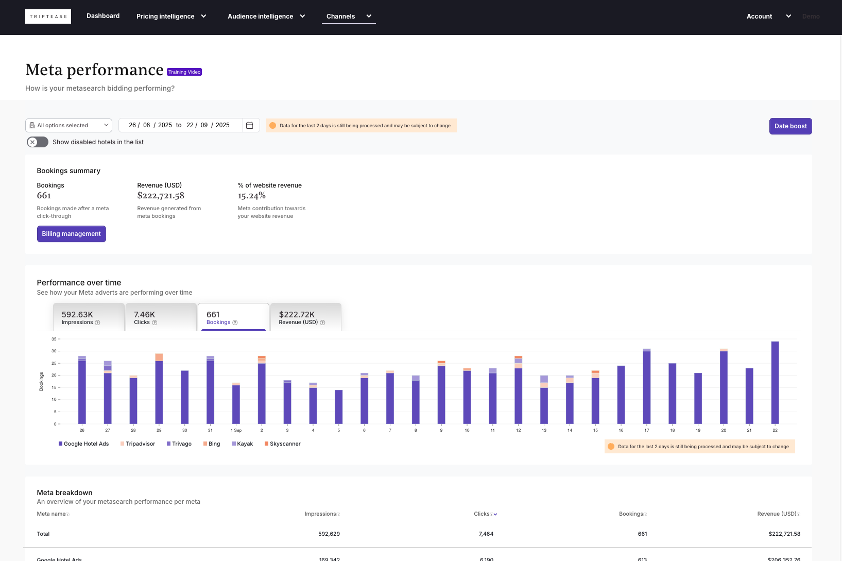
Task: Click the Clicks tab help icon
Action: 154,322
